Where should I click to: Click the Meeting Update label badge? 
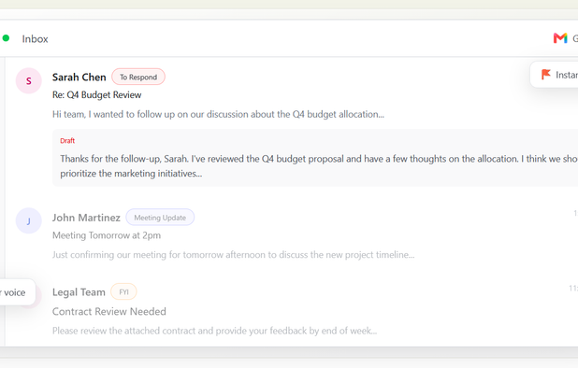tap(160, 218)
